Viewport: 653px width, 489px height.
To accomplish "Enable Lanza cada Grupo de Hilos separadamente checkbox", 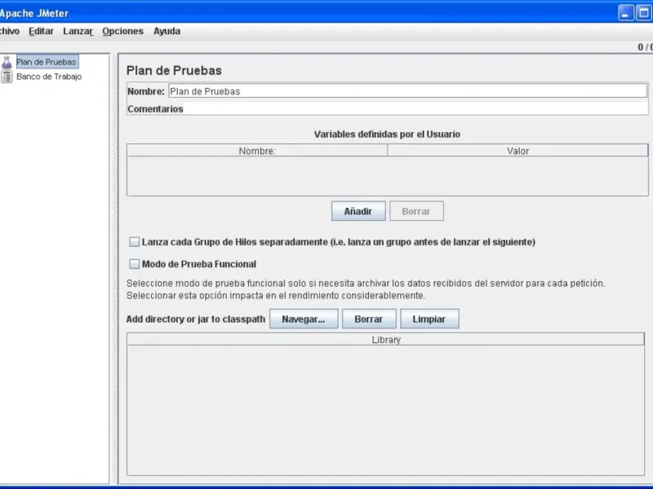I will [134, 242].
